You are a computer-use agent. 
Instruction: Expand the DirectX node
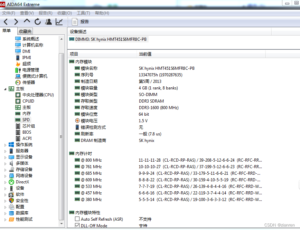coord(6,182)
